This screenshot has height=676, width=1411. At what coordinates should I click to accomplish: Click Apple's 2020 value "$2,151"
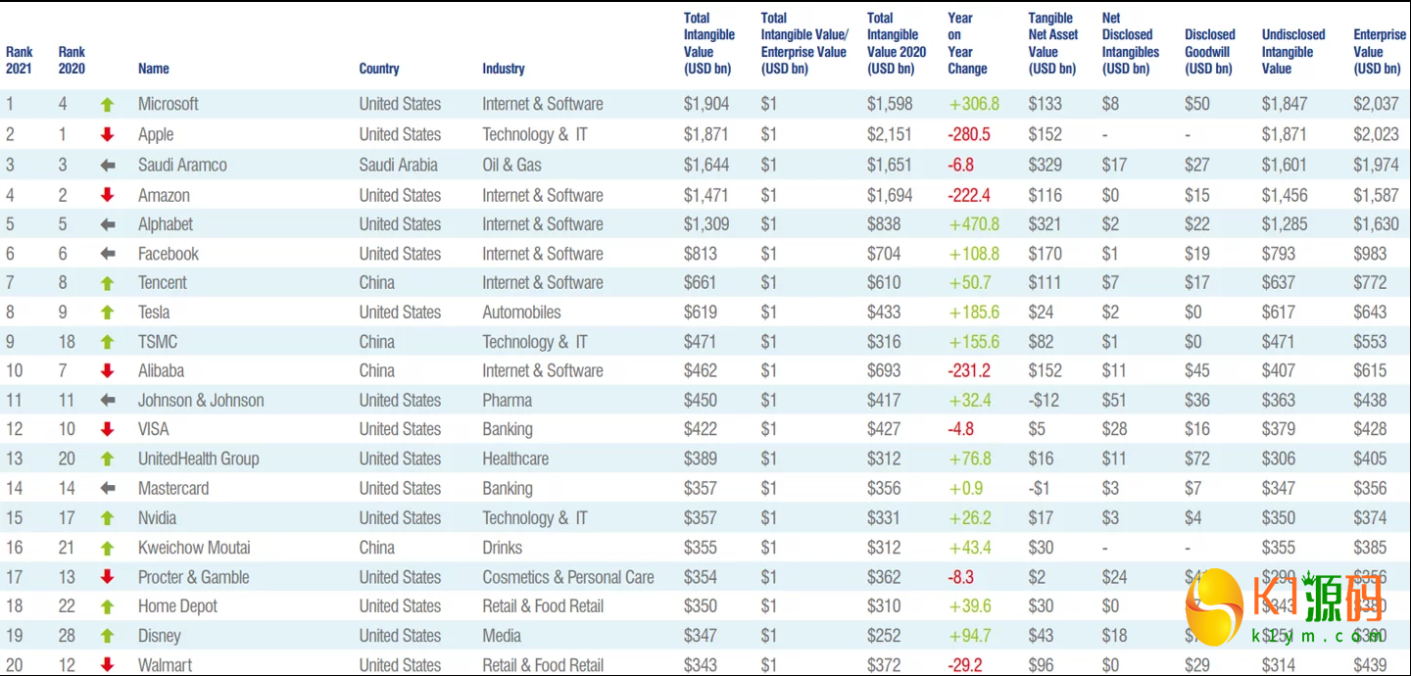coord(890,134)
